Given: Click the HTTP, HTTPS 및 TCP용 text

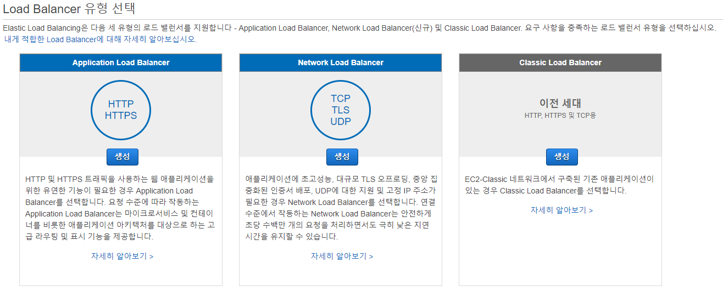Looking at the screenshot, I should pyautogui.click(x=560, y=116).
